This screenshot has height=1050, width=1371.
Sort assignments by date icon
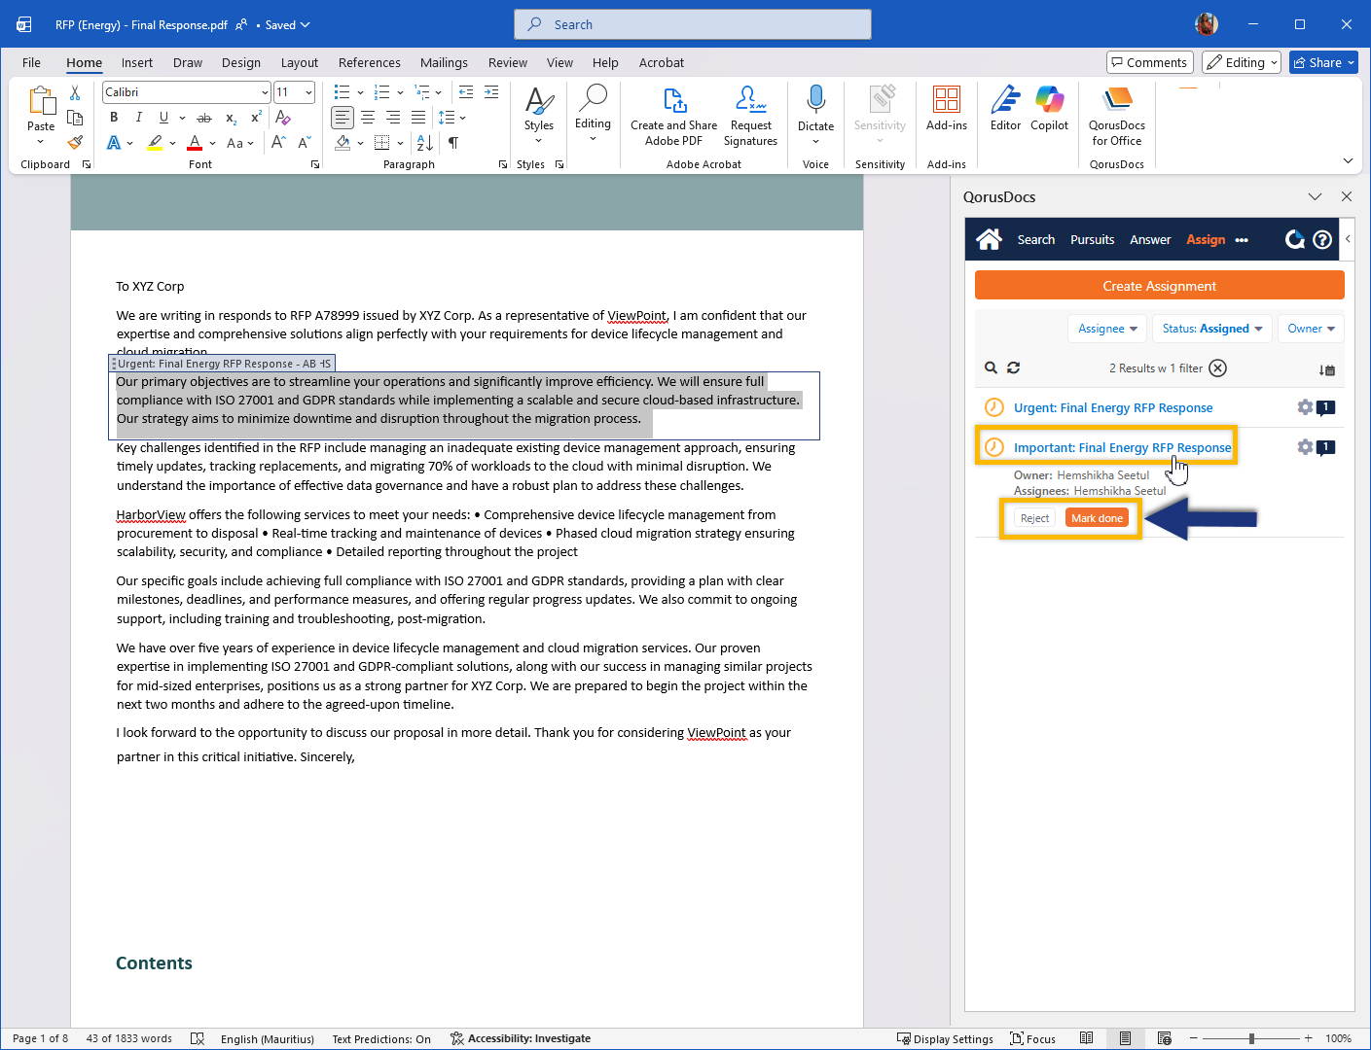[x=1326, y=369]
